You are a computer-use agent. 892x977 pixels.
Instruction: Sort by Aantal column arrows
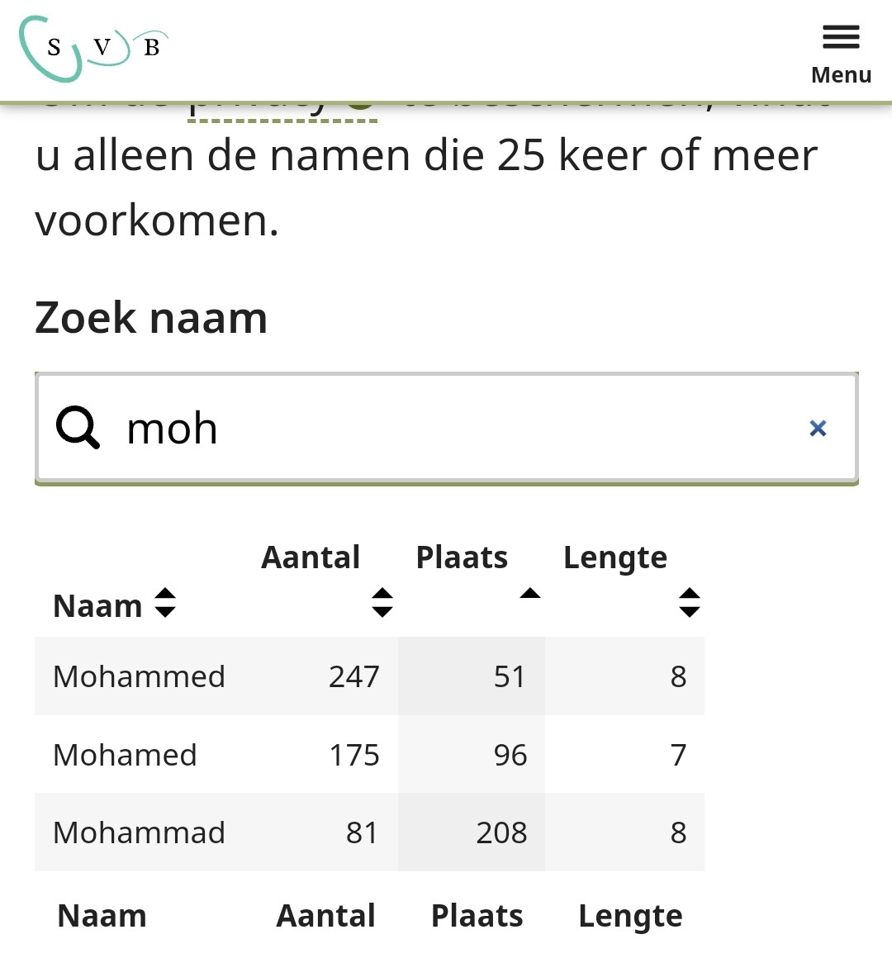[x=382, y=603]
